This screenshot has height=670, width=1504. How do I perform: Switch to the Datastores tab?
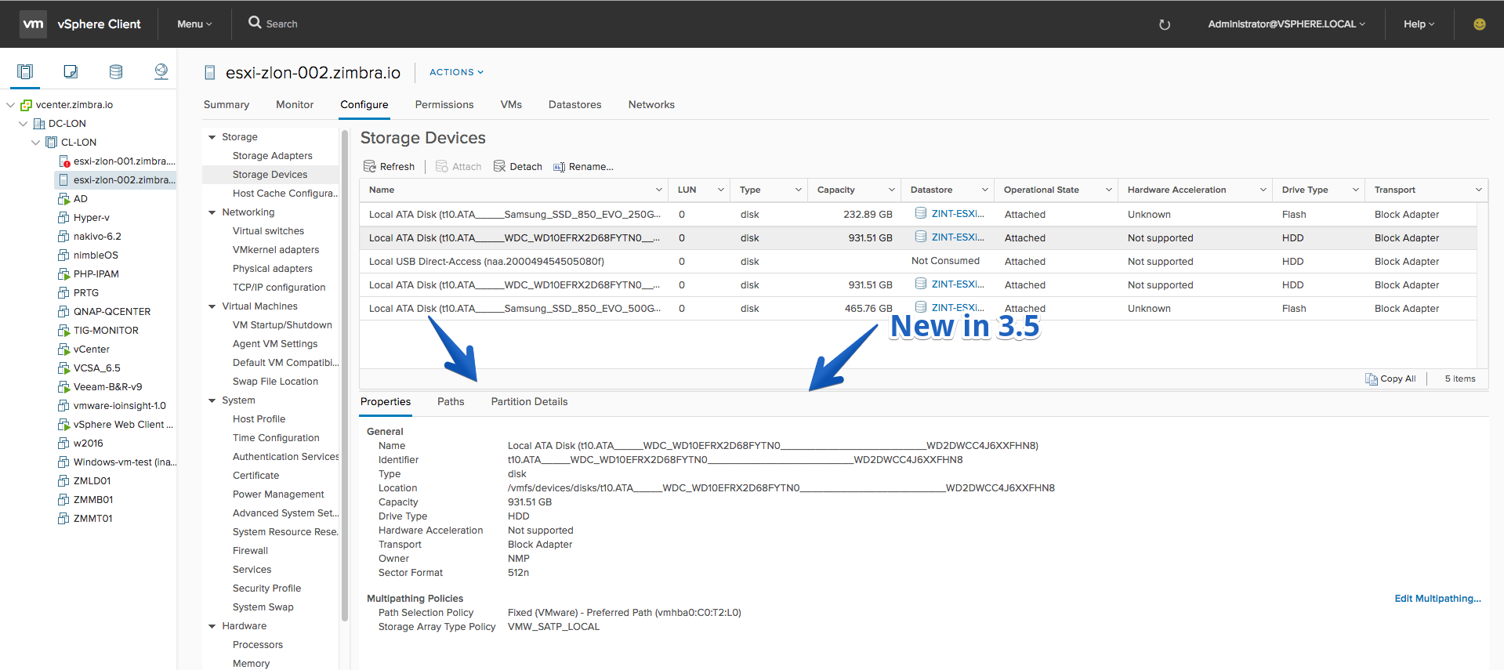click(x=575, y=105)
